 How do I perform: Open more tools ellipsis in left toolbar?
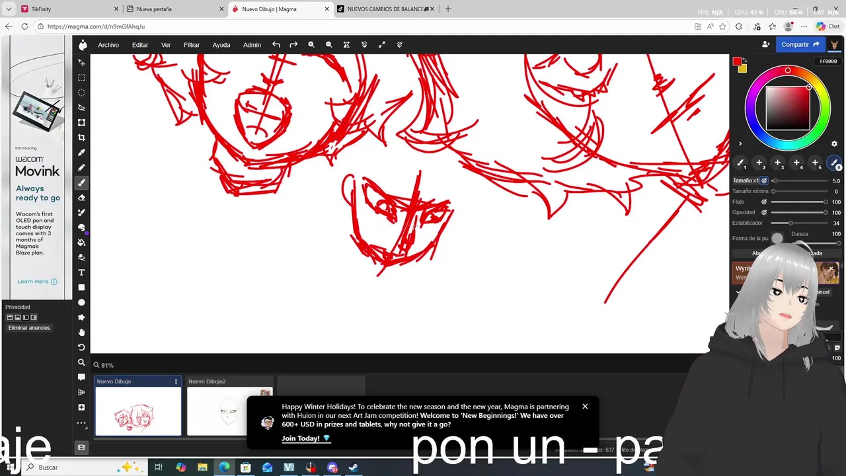[82, 422]
